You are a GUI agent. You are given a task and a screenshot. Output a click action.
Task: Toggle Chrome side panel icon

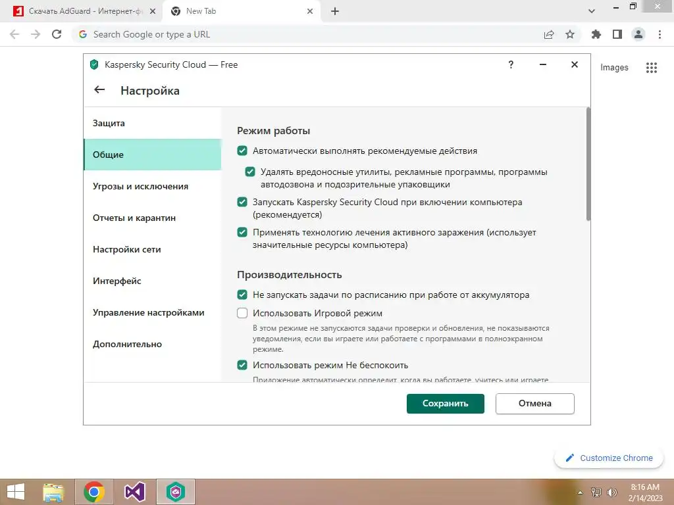pyautogui.click(x=617, y=34)
